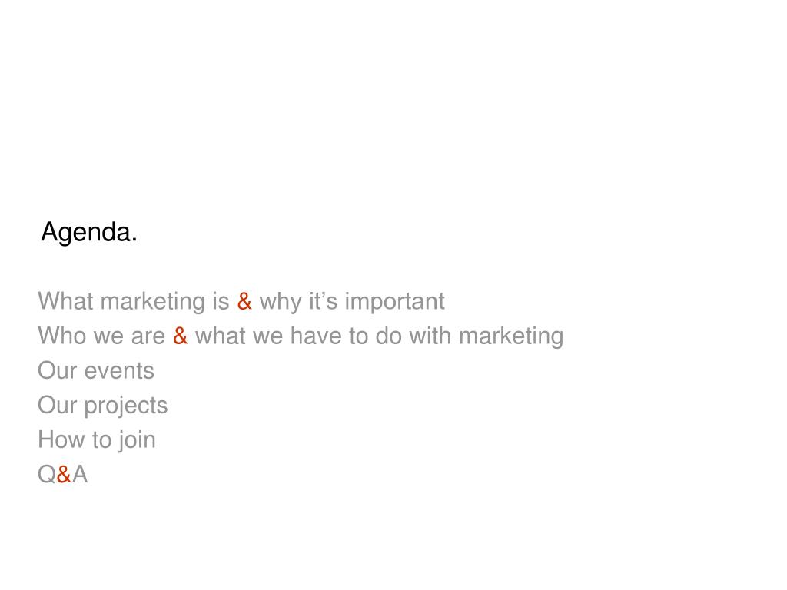Viewport: 787px width, 590px height.
Task: Click the letter "A" in Q&A
Action: [x=79, y=474]
